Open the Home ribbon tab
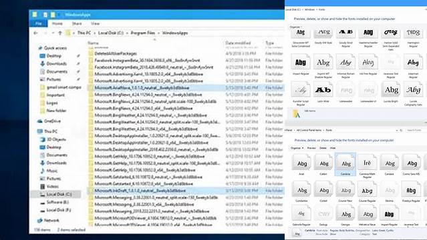Image resolution: width=427 pixels, height=240 pixels. pyautogui.click(x=57, y=23)
